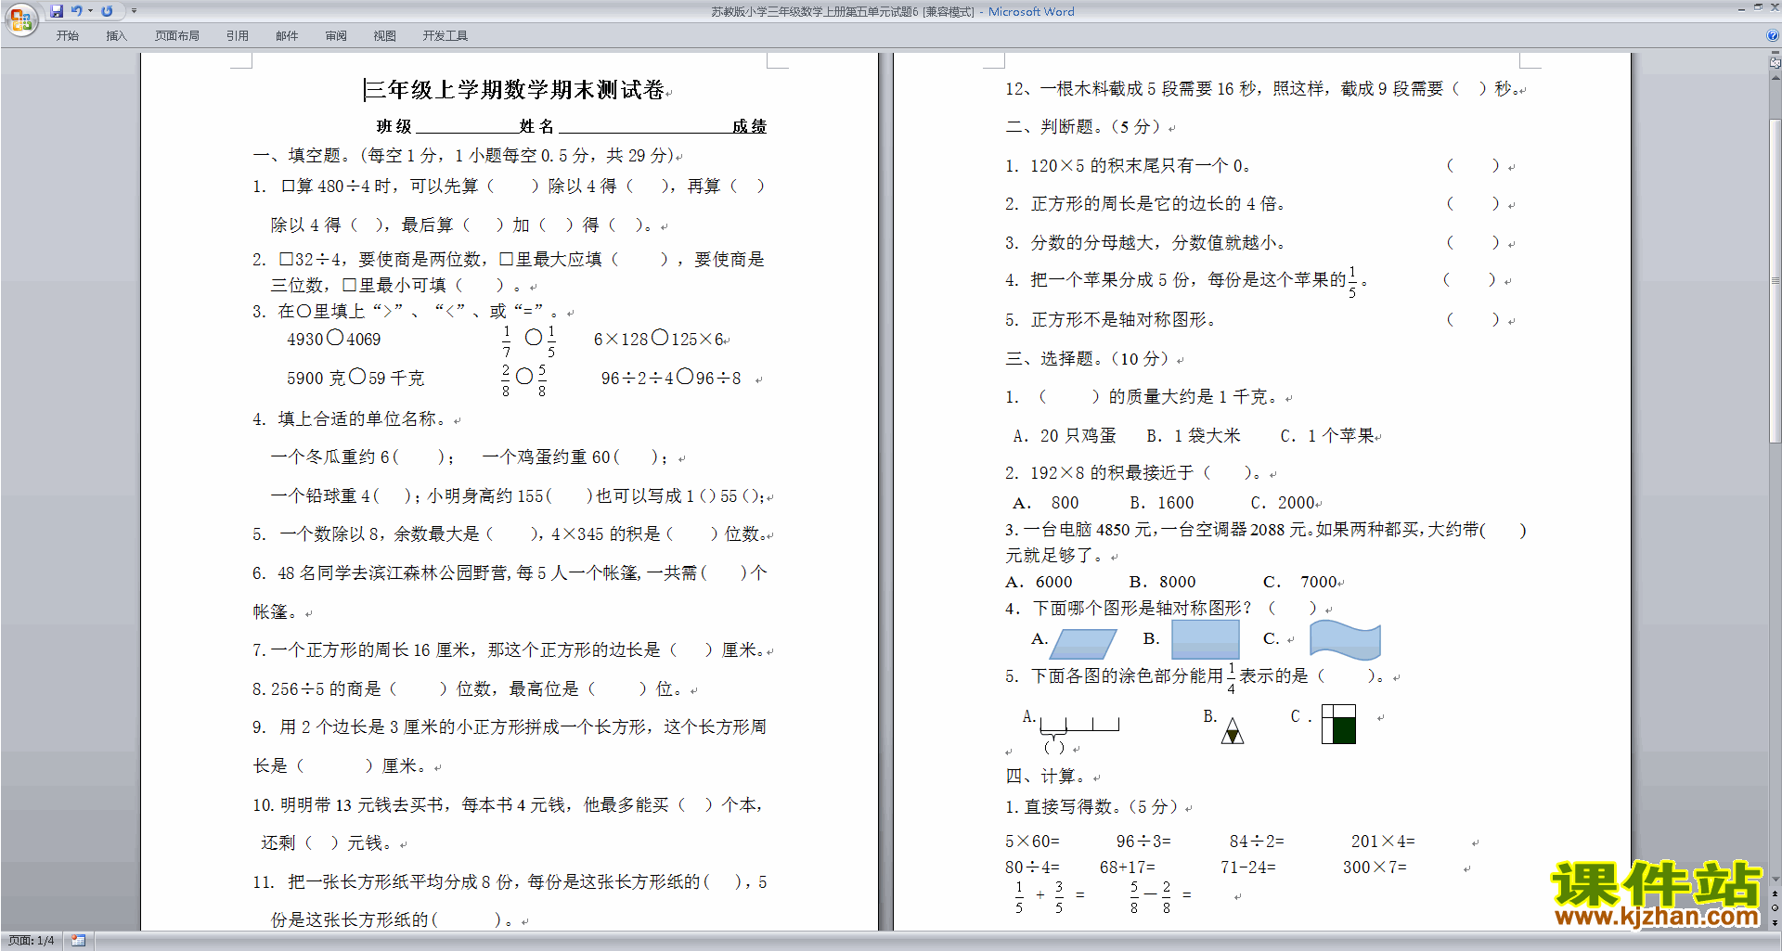Select the triangle figure for option B
Screen dimensions: 1782x951
tap(1233, 731)
